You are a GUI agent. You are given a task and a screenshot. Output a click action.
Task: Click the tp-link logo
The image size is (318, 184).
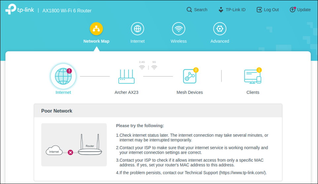20,9
